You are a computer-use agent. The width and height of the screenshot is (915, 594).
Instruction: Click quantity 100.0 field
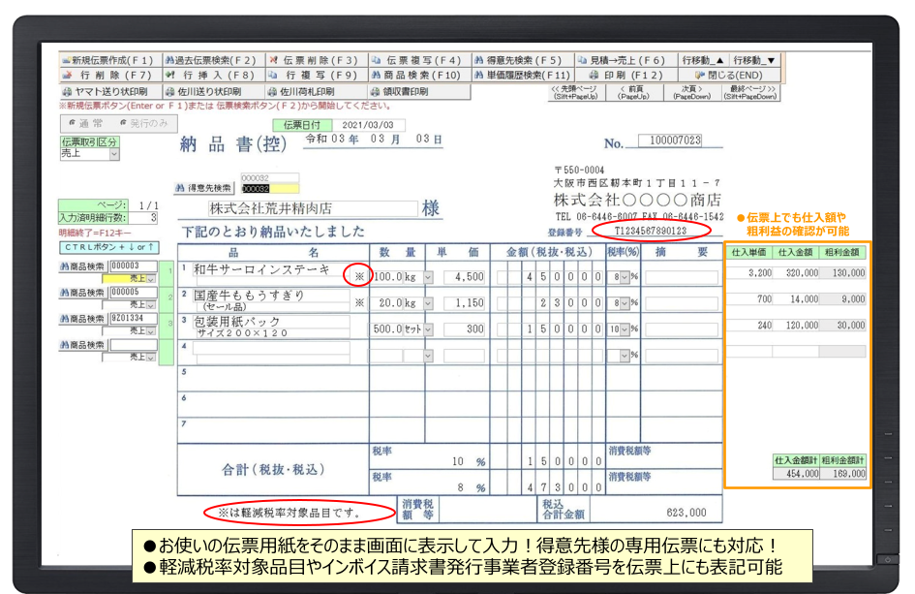[x=387, y=277]
